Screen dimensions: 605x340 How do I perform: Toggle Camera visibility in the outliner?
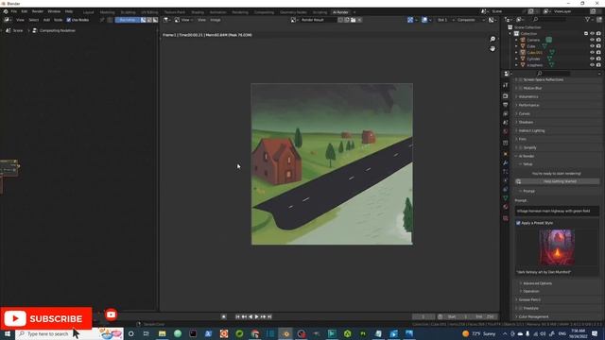592,40
